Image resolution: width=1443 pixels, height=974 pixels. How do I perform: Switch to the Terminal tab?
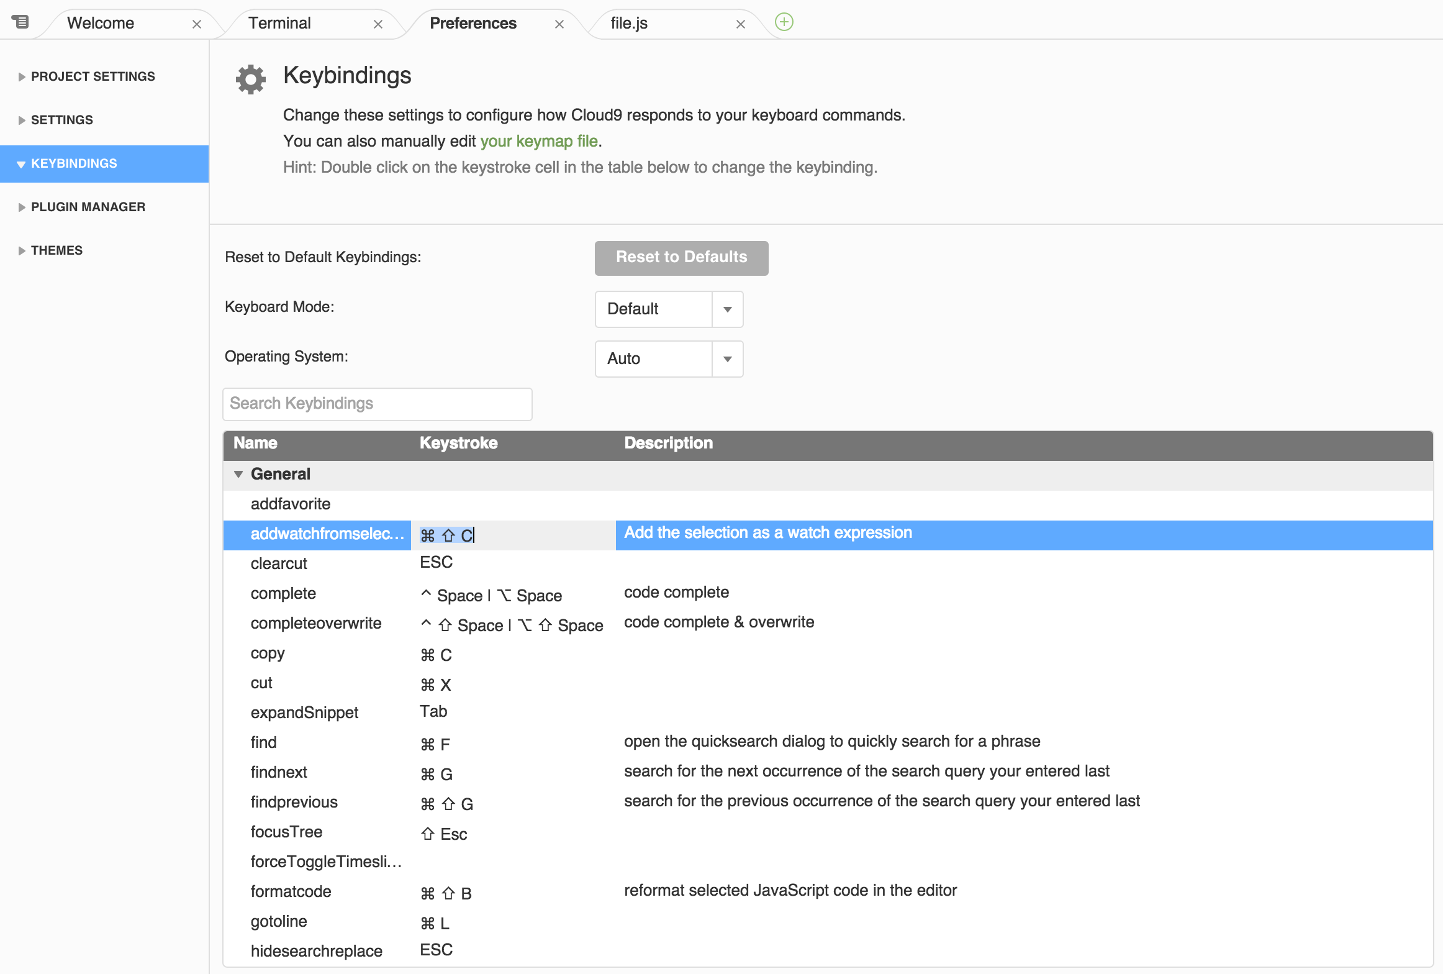[279, 24]
